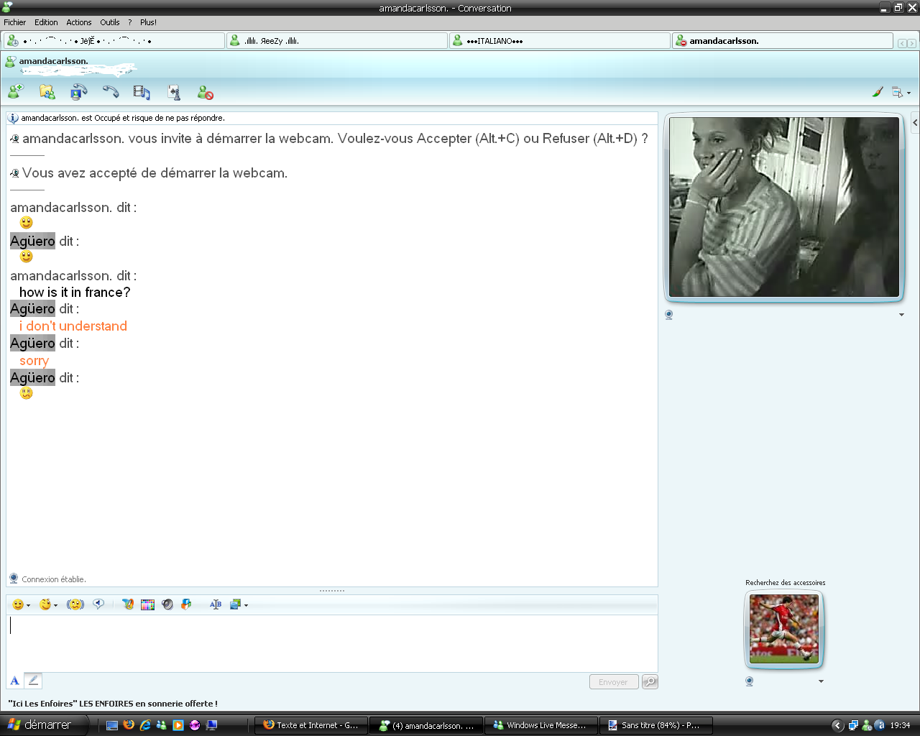Viewport: 920px width, 736px height.
Task: Toggle the handwriting pen input mode
Action: 33,680
